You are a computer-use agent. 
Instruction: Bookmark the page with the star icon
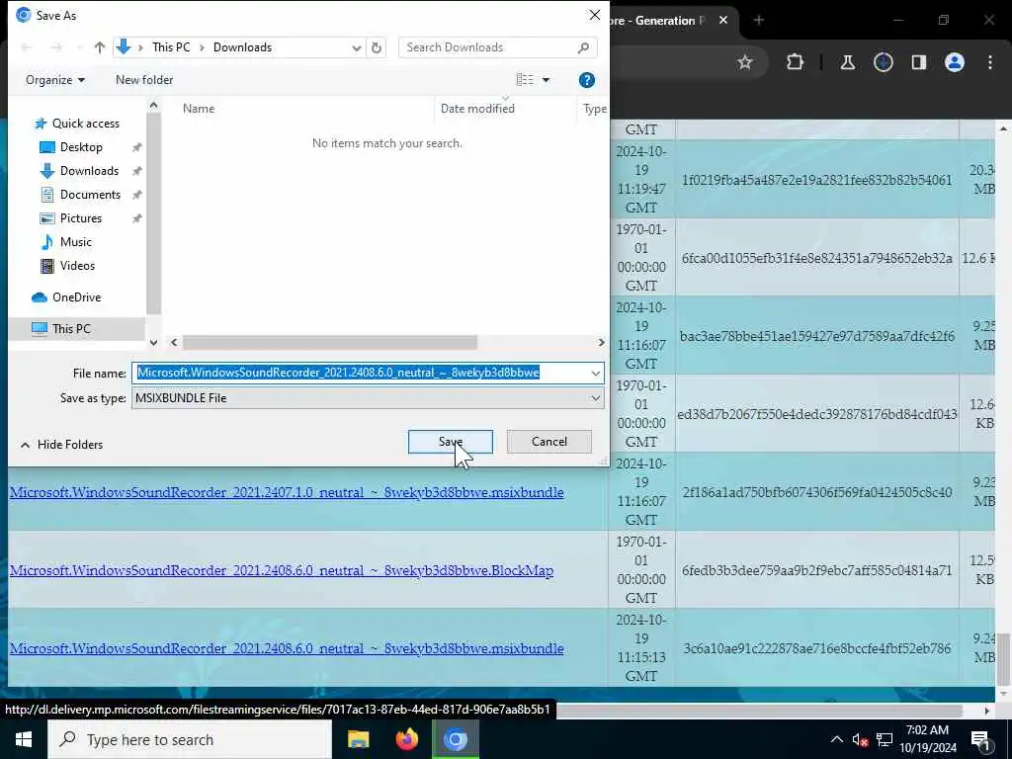pyautogui.click(x=745, y=62)
